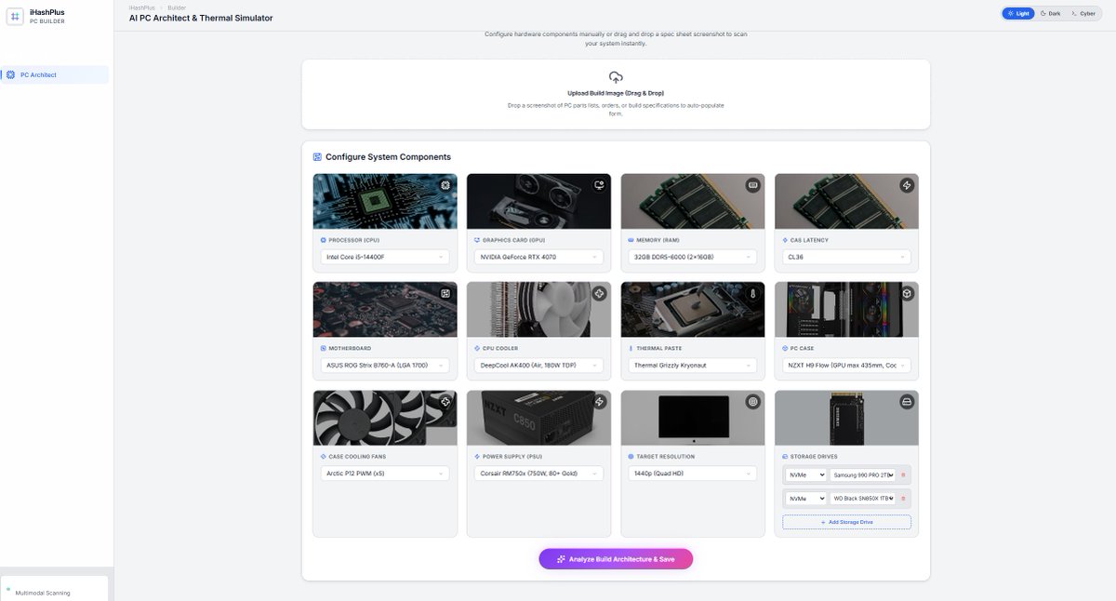This screenshot has height=601, width=1116.
Task: Click the AI PC Architect & Thermal Simulator title
Action: [x=201, y=18]
